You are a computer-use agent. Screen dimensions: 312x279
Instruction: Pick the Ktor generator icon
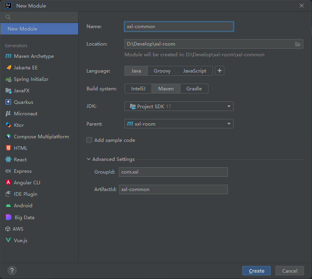(x=8, y=125)
